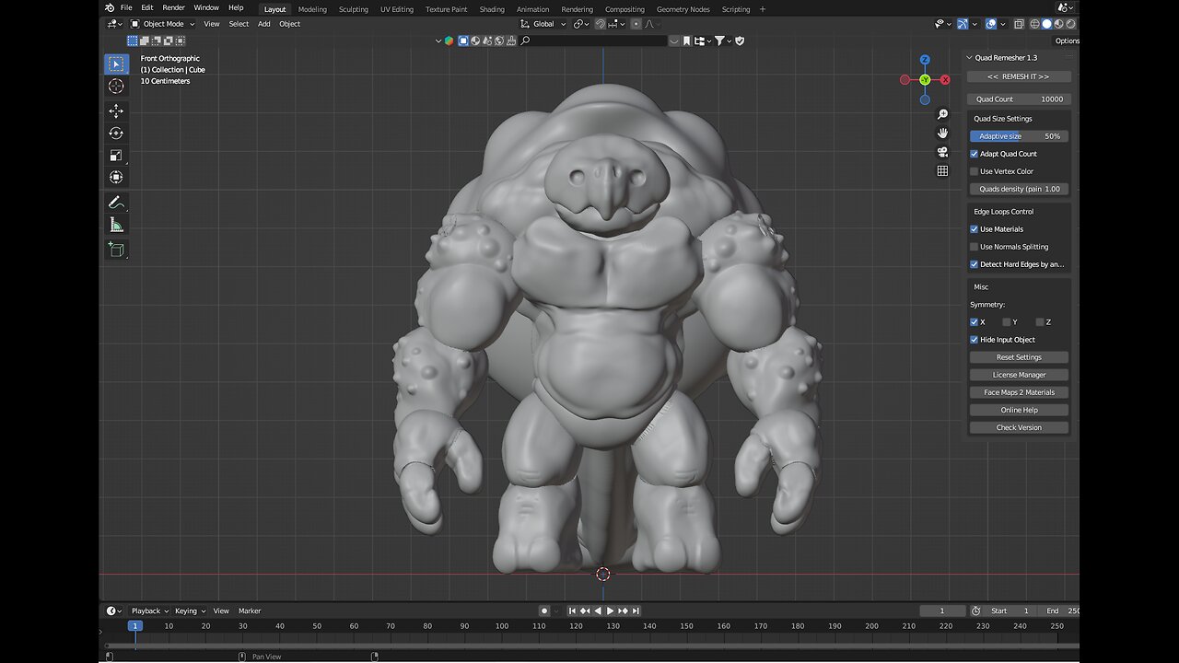Image resolution: width=1179 pixels, height=663 pixels.
Task: Toggle the auto keying record button
Action: tap(544, 611)
